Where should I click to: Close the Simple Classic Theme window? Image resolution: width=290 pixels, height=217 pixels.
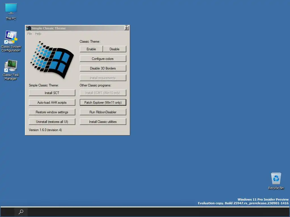tap(127, 28)
